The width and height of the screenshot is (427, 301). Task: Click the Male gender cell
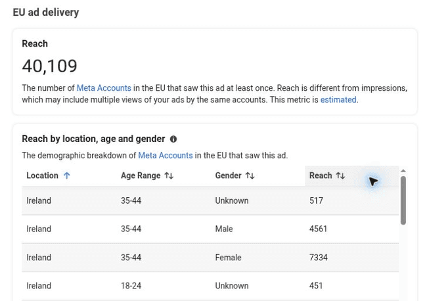click(224, 229)
